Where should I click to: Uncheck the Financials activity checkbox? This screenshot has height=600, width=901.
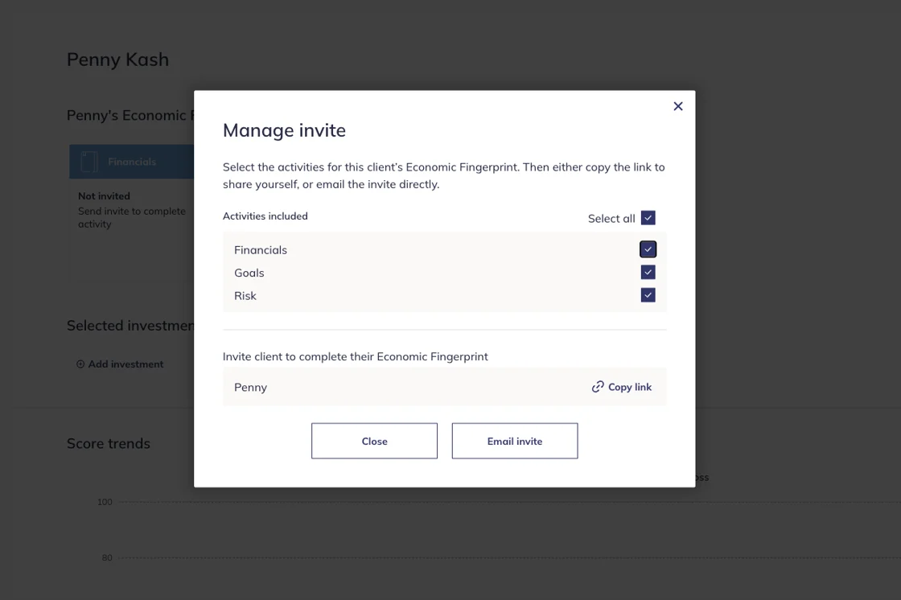[648, 249]
